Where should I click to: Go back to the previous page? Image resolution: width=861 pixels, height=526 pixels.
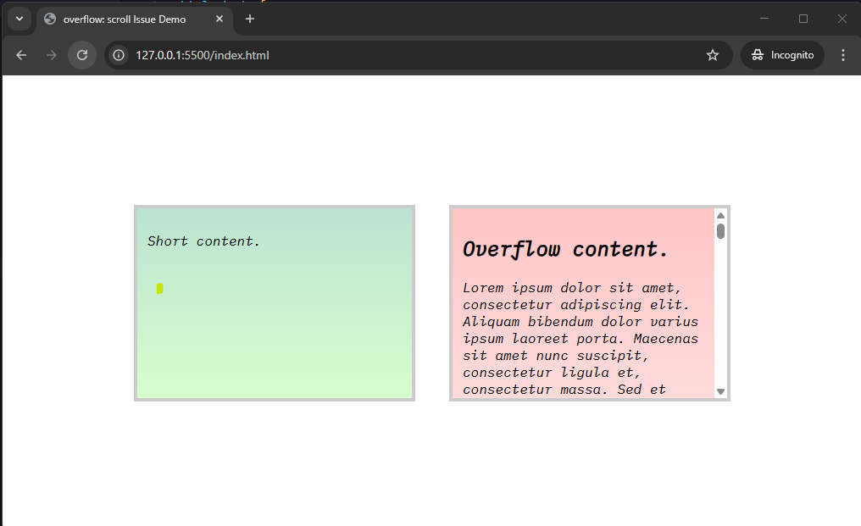[21, 55]
